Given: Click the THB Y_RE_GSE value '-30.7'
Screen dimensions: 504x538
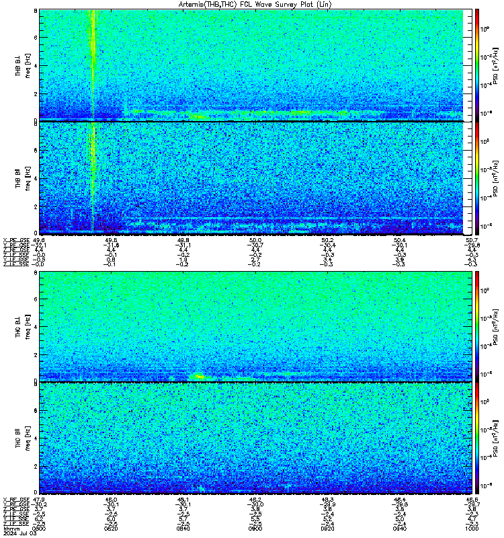Looking at the screenshot, I should [x=255, y=245].
